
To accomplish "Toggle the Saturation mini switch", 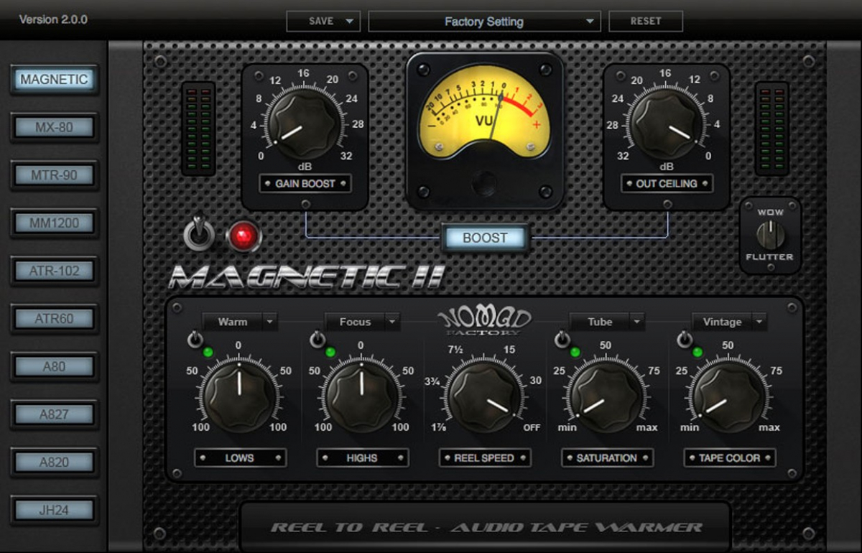I will coord(562,340).
